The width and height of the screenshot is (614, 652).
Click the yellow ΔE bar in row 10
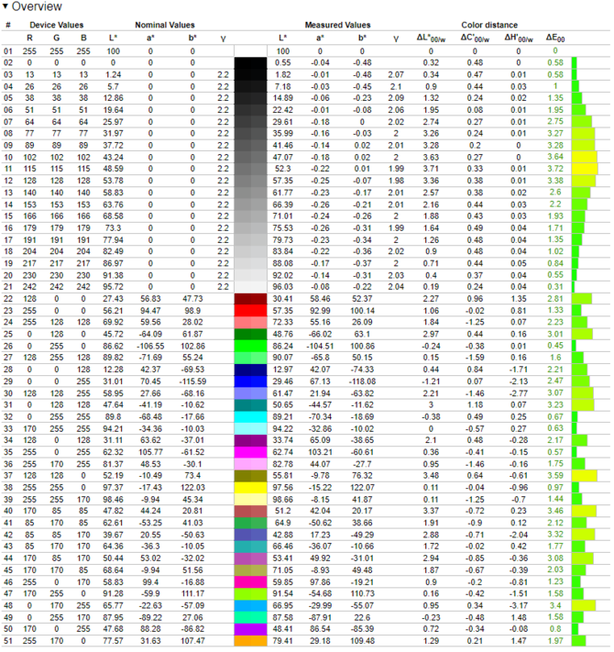coord(585,157)
